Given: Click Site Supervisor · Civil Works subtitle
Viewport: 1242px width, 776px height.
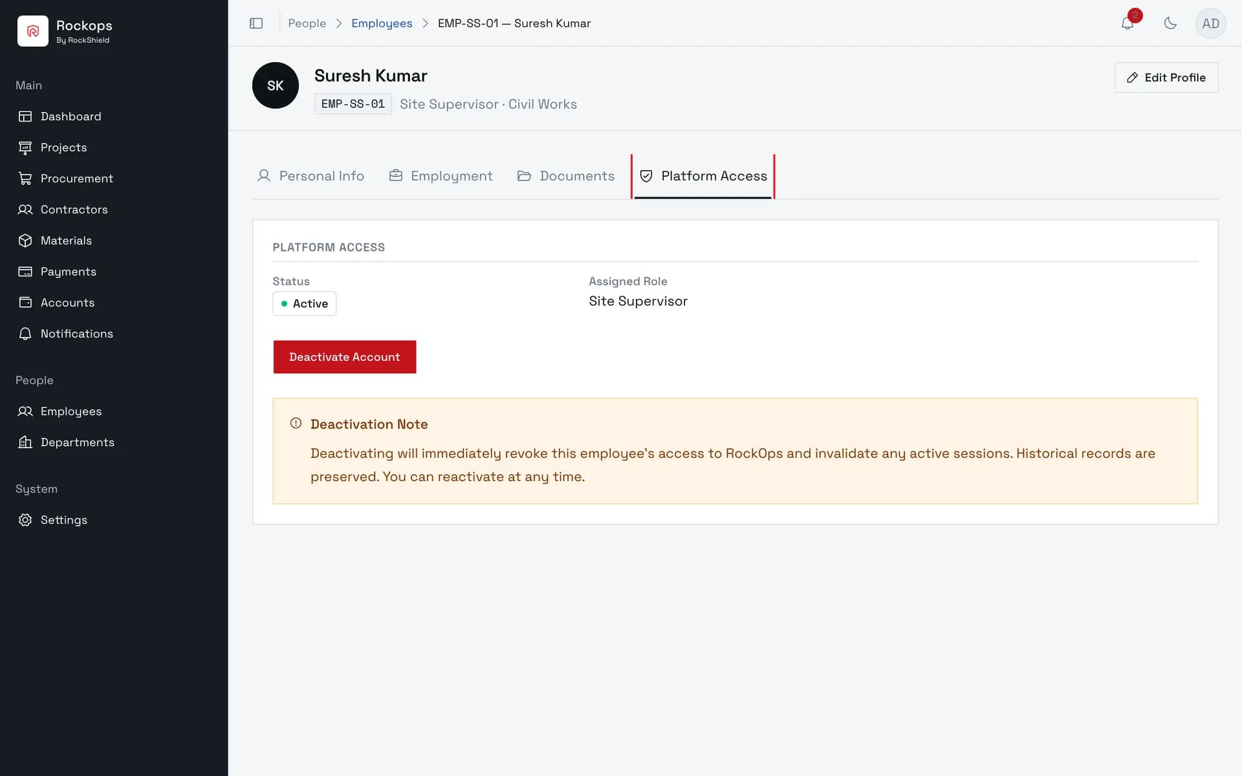Looking at the screenshot, I should [488, 104].
